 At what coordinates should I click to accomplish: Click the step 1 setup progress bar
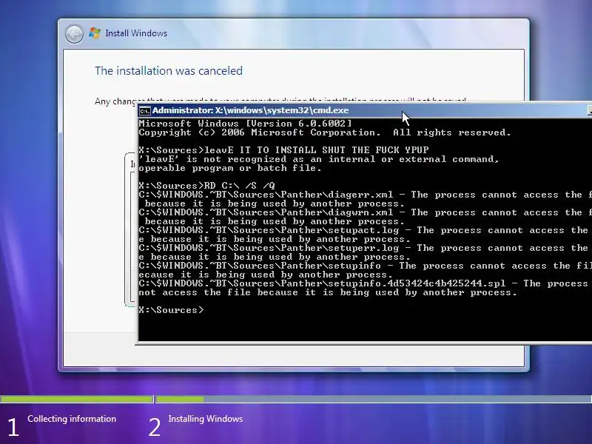point(77,399)
